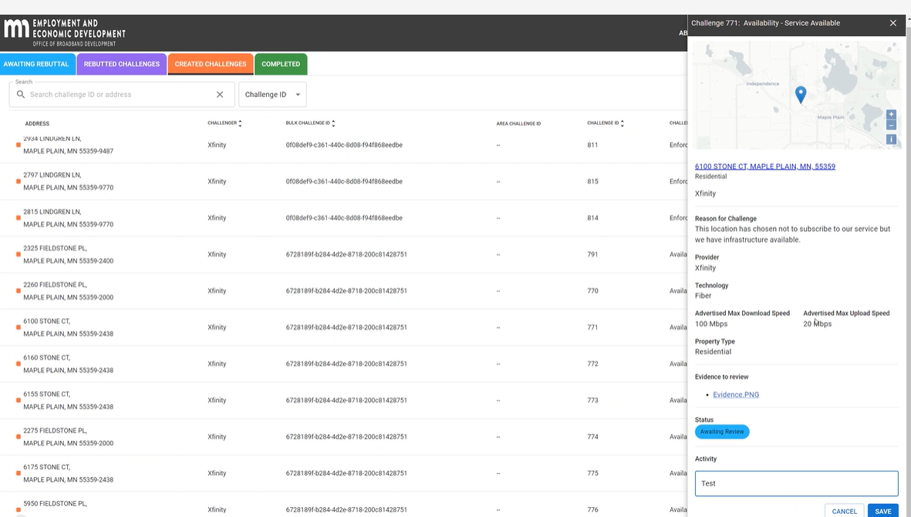Open the Challenge ID search-type dropdown
The width and height of the screenshot is (911, 517).
(x=272, y=95)
